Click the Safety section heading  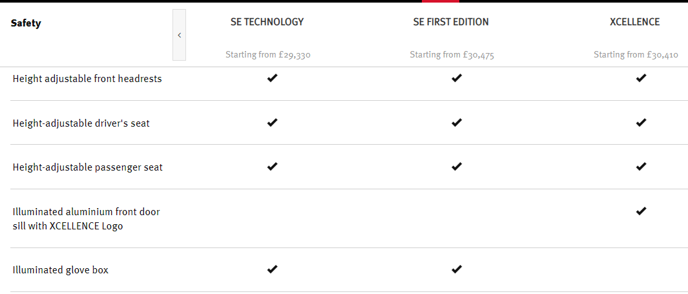pyautogui.click(x=26, y=23)
